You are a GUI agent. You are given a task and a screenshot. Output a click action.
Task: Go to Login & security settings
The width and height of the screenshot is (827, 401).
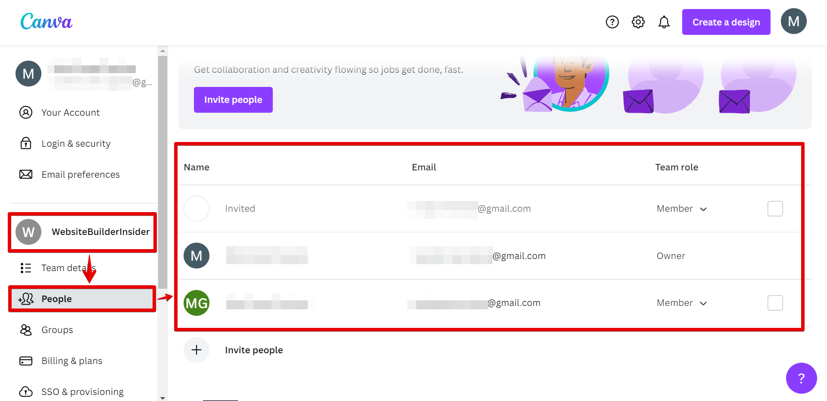pyautogui.click(x=76, y=144)
